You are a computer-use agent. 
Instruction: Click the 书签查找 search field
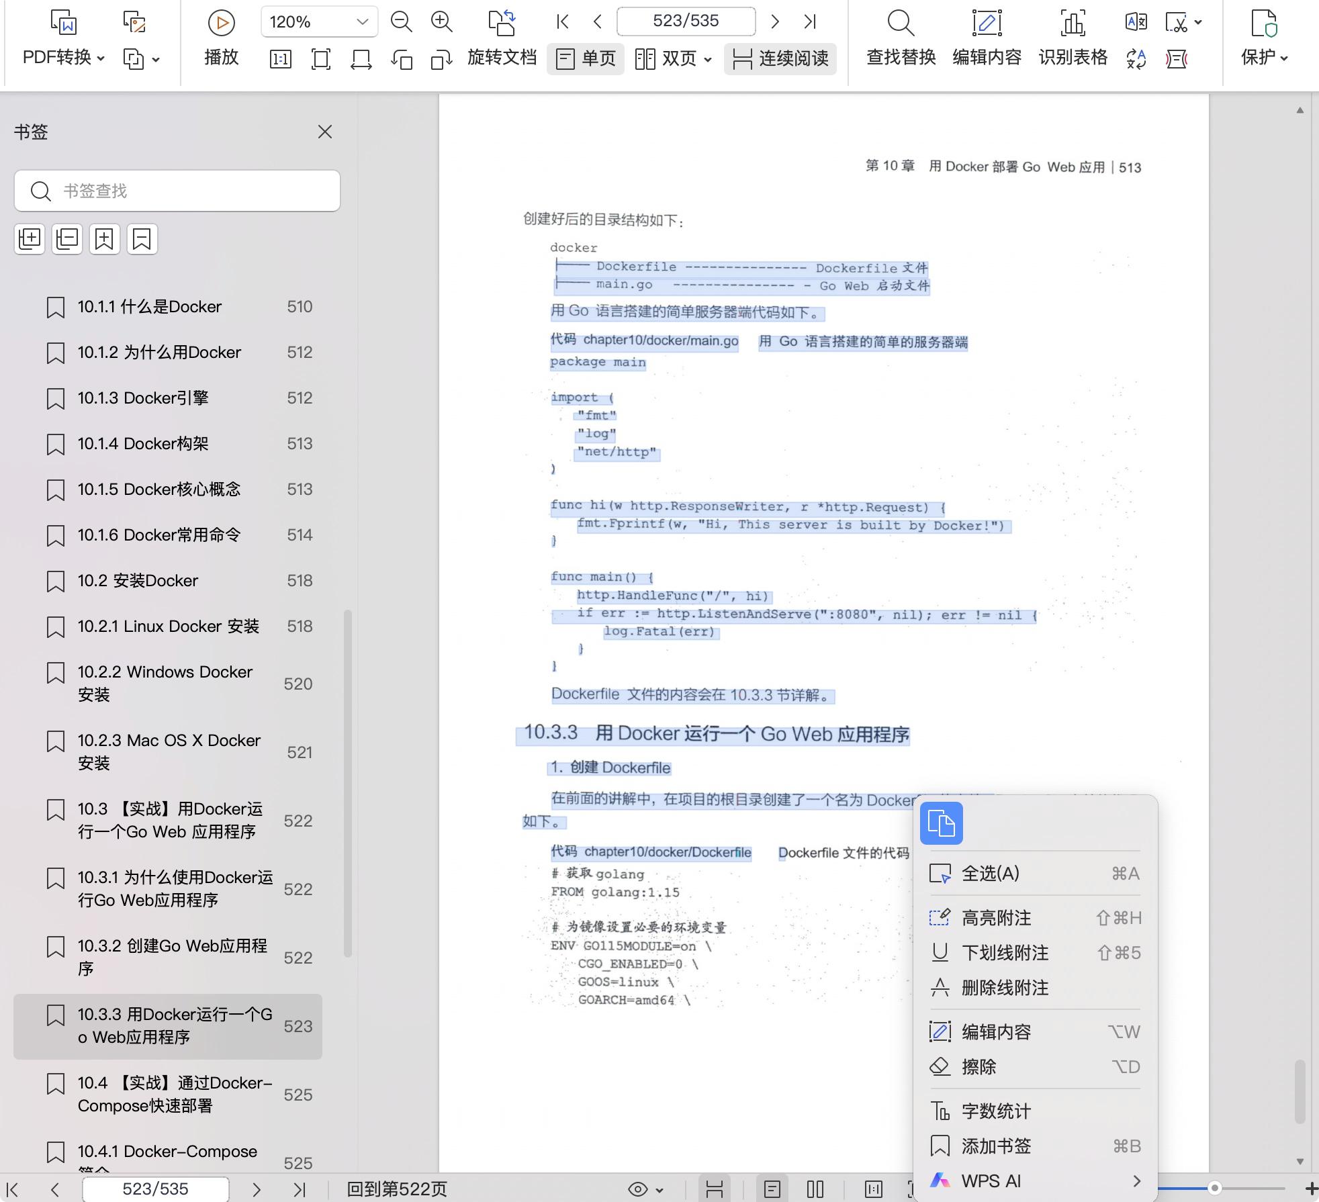click(x=177, y=191)
